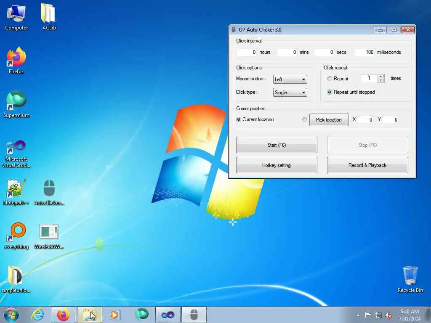The image size is (431, 323).
Task: Select the Win32.SAW desktop icon
Action: point(49,236)
